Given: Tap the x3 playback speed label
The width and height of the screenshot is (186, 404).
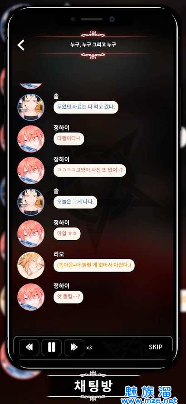Looking at the screenshot, I should tap(89, 348).
